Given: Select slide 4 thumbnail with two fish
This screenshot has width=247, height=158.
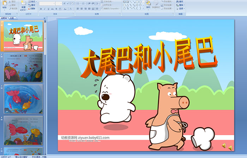Looking at the screenshot, I should (23, 131).
